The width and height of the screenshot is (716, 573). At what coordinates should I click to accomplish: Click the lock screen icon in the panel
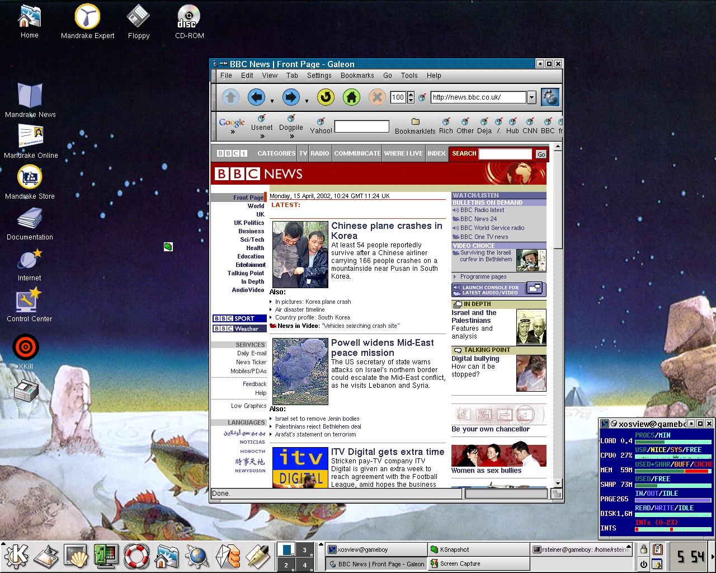coord(644,549)
